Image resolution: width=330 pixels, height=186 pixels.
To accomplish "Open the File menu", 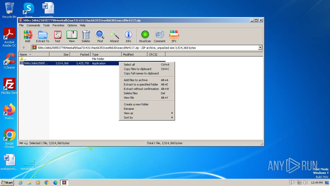I will click(21, 25).
